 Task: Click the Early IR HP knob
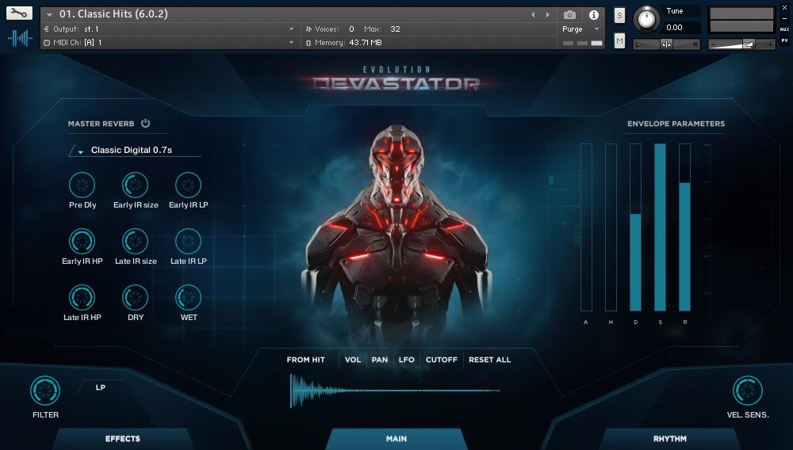coord(82,241)
